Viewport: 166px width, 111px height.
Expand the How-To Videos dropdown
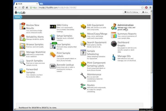131,12
